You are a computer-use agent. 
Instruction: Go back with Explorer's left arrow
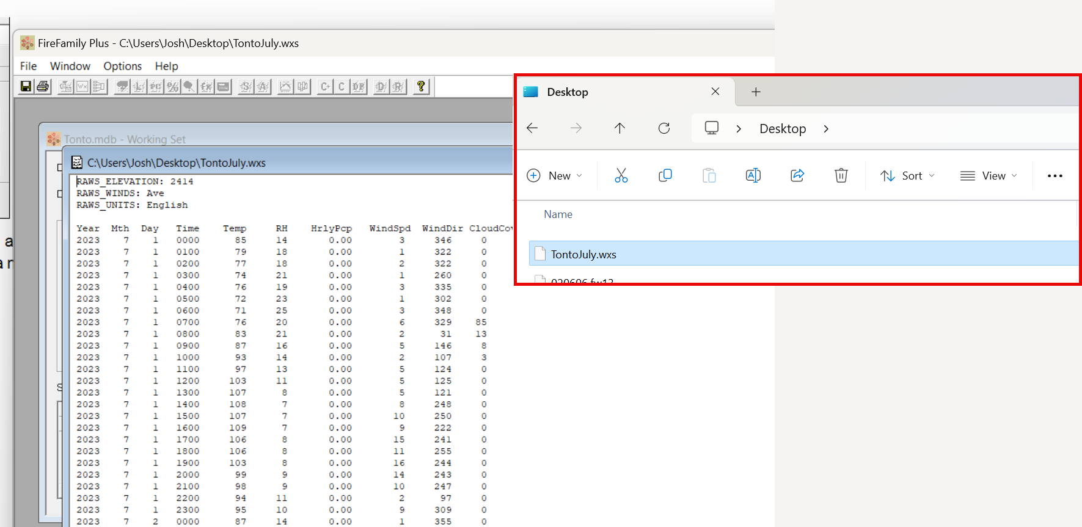pos(532,128)
